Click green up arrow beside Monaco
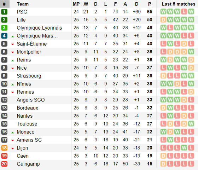The width and height of the screenshot is (198, 170). [x=12, y=133]
